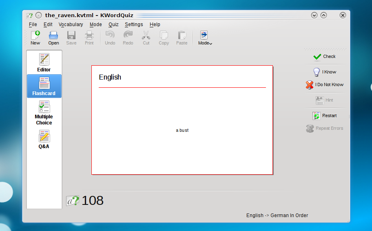This screenshot has height=231, width=372.
Task: Open the Edit menu
Action: 48,24
